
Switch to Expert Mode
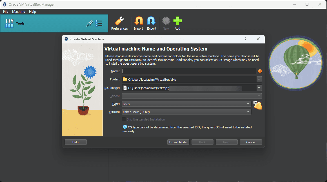click(x=178, y=142)
